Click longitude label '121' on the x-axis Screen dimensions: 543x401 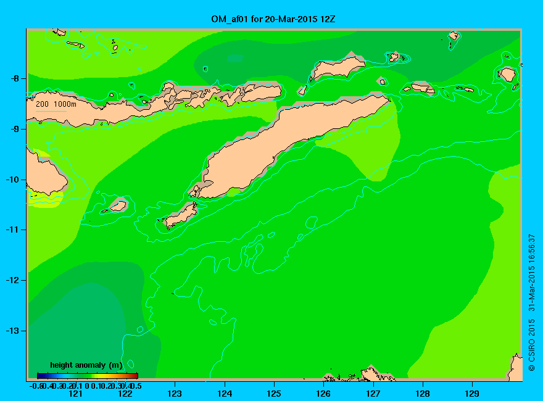[75, 394]
